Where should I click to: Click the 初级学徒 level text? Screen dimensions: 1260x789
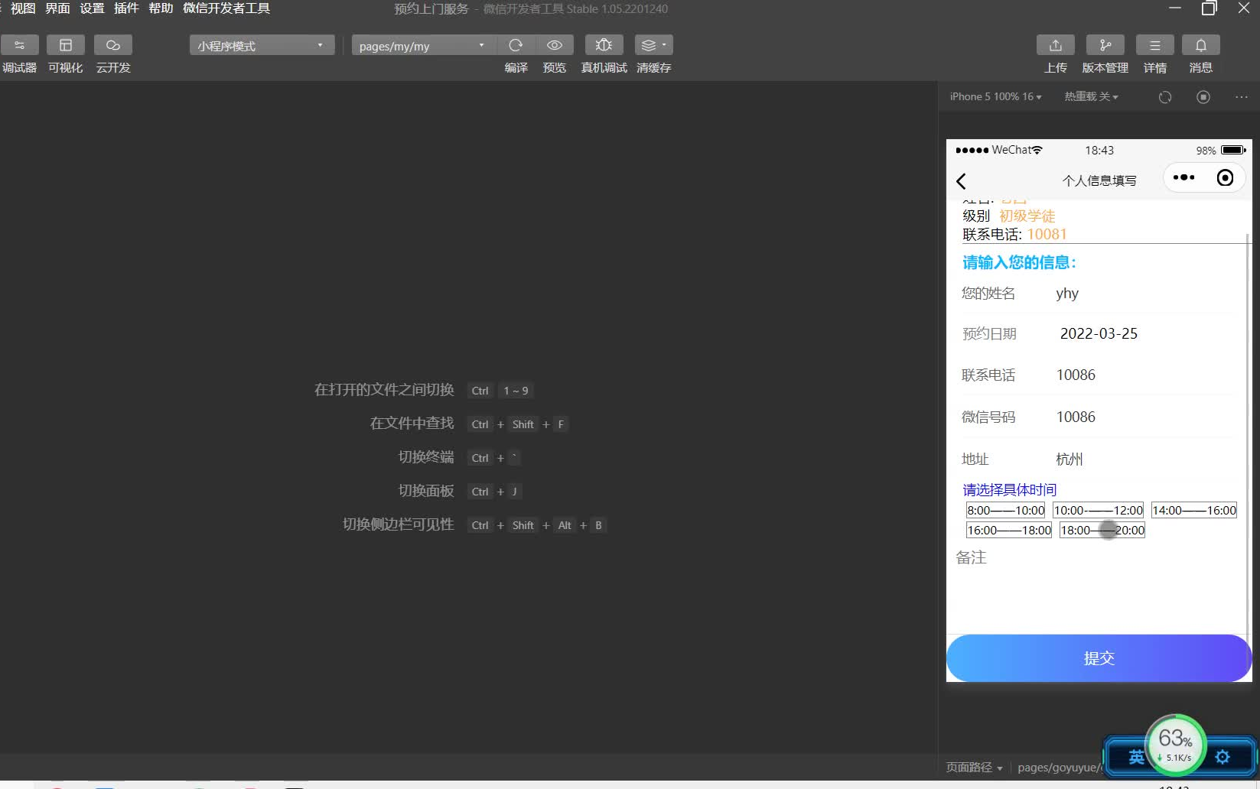(x=1027, y=216)
